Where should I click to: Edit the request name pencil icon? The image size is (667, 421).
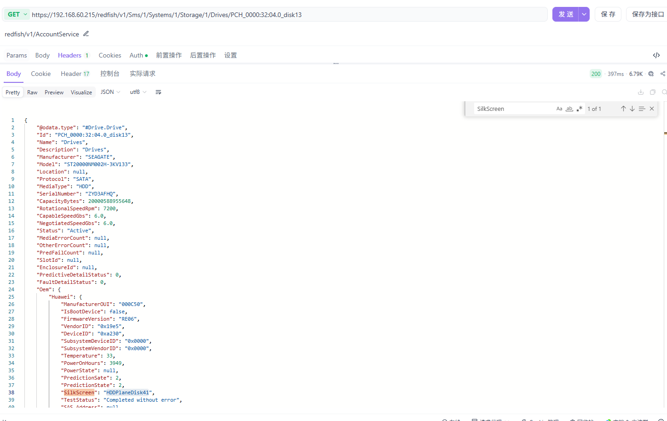point(86,34)
